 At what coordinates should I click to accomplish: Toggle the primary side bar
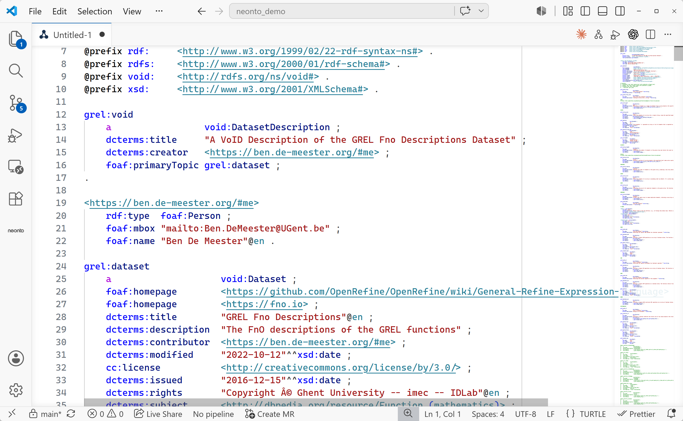pyautogui.click(x=585, y=11)
